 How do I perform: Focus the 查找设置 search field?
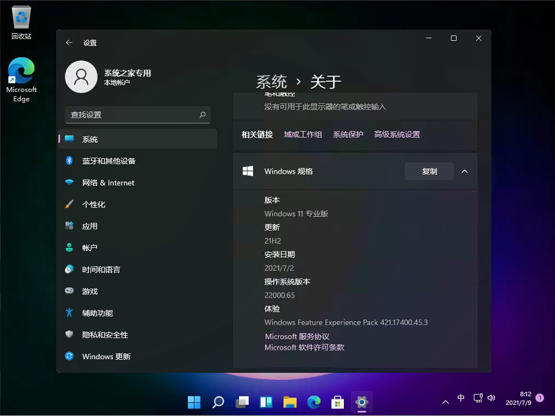[x=138, y=114]
